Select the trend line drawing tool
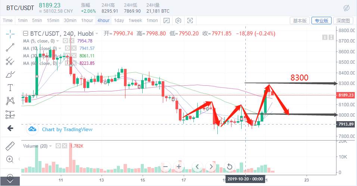 pos(10,47)
